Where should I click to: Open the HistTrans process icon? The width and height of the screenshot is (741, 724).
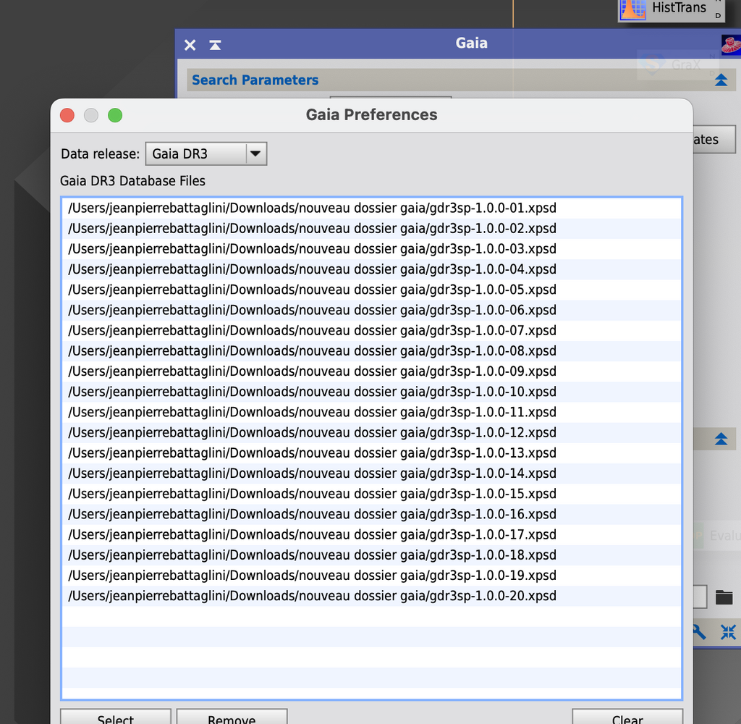pos(671,9)
